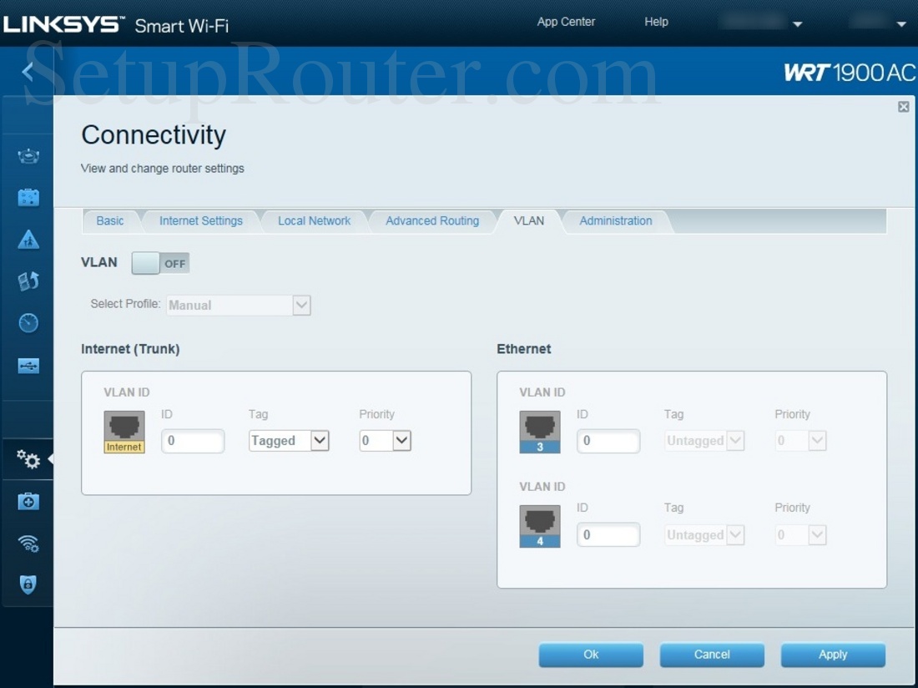Click the Linksys Smart Wi-Fi logo
Screen dimensions: 918x688
(x=116, y=24)
